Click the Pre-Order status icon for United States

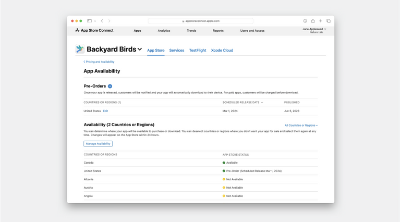(224, 171)
